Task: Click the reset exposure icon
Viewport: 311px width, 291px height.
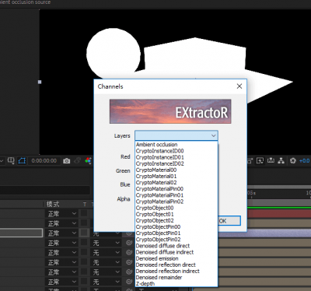Action: coord(293,161)
